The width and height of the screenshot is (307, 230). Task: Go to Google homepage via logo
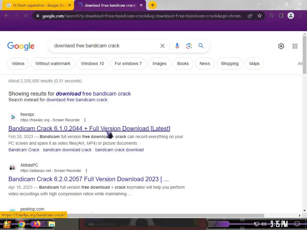click(21, 46)
